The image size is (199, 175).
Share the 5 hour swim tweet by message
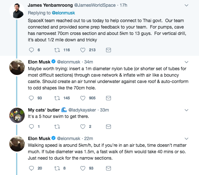click(108, 126)
